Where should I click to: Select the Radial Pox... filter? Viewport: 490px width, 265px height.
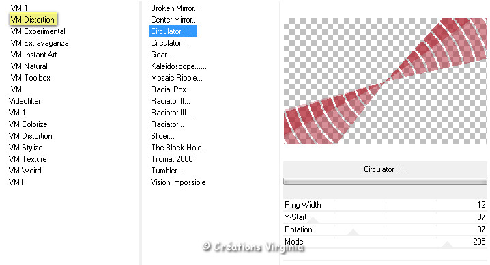click(171, 89)
